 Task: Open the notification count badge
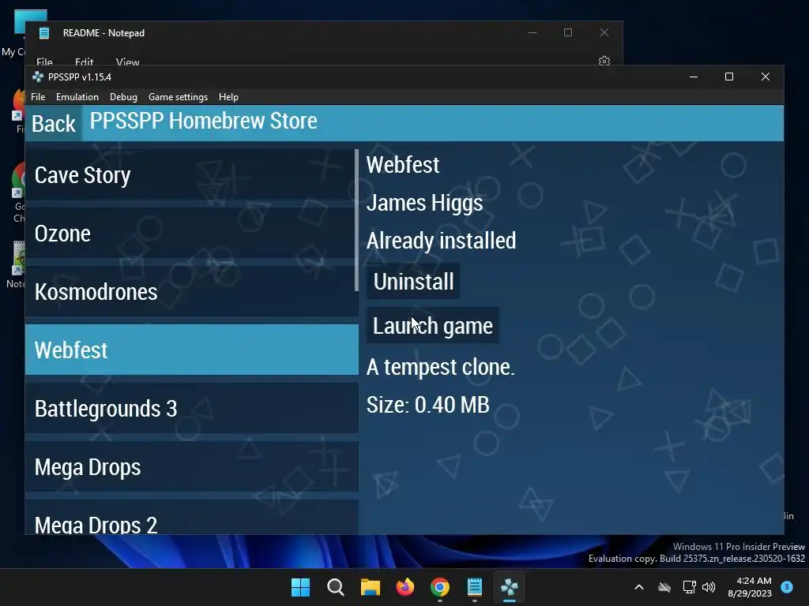click(787, 586)
